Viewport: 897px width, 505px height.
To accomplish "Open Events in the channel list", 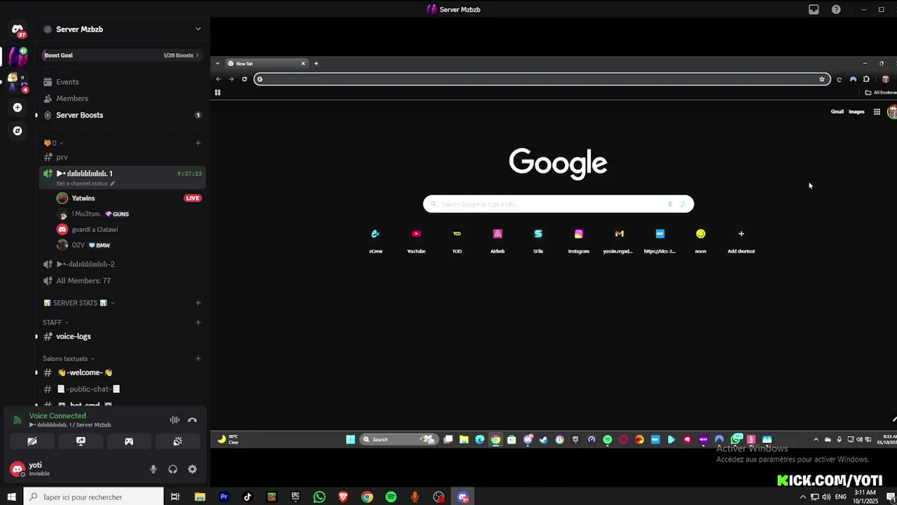I will (x=123, y=82).
